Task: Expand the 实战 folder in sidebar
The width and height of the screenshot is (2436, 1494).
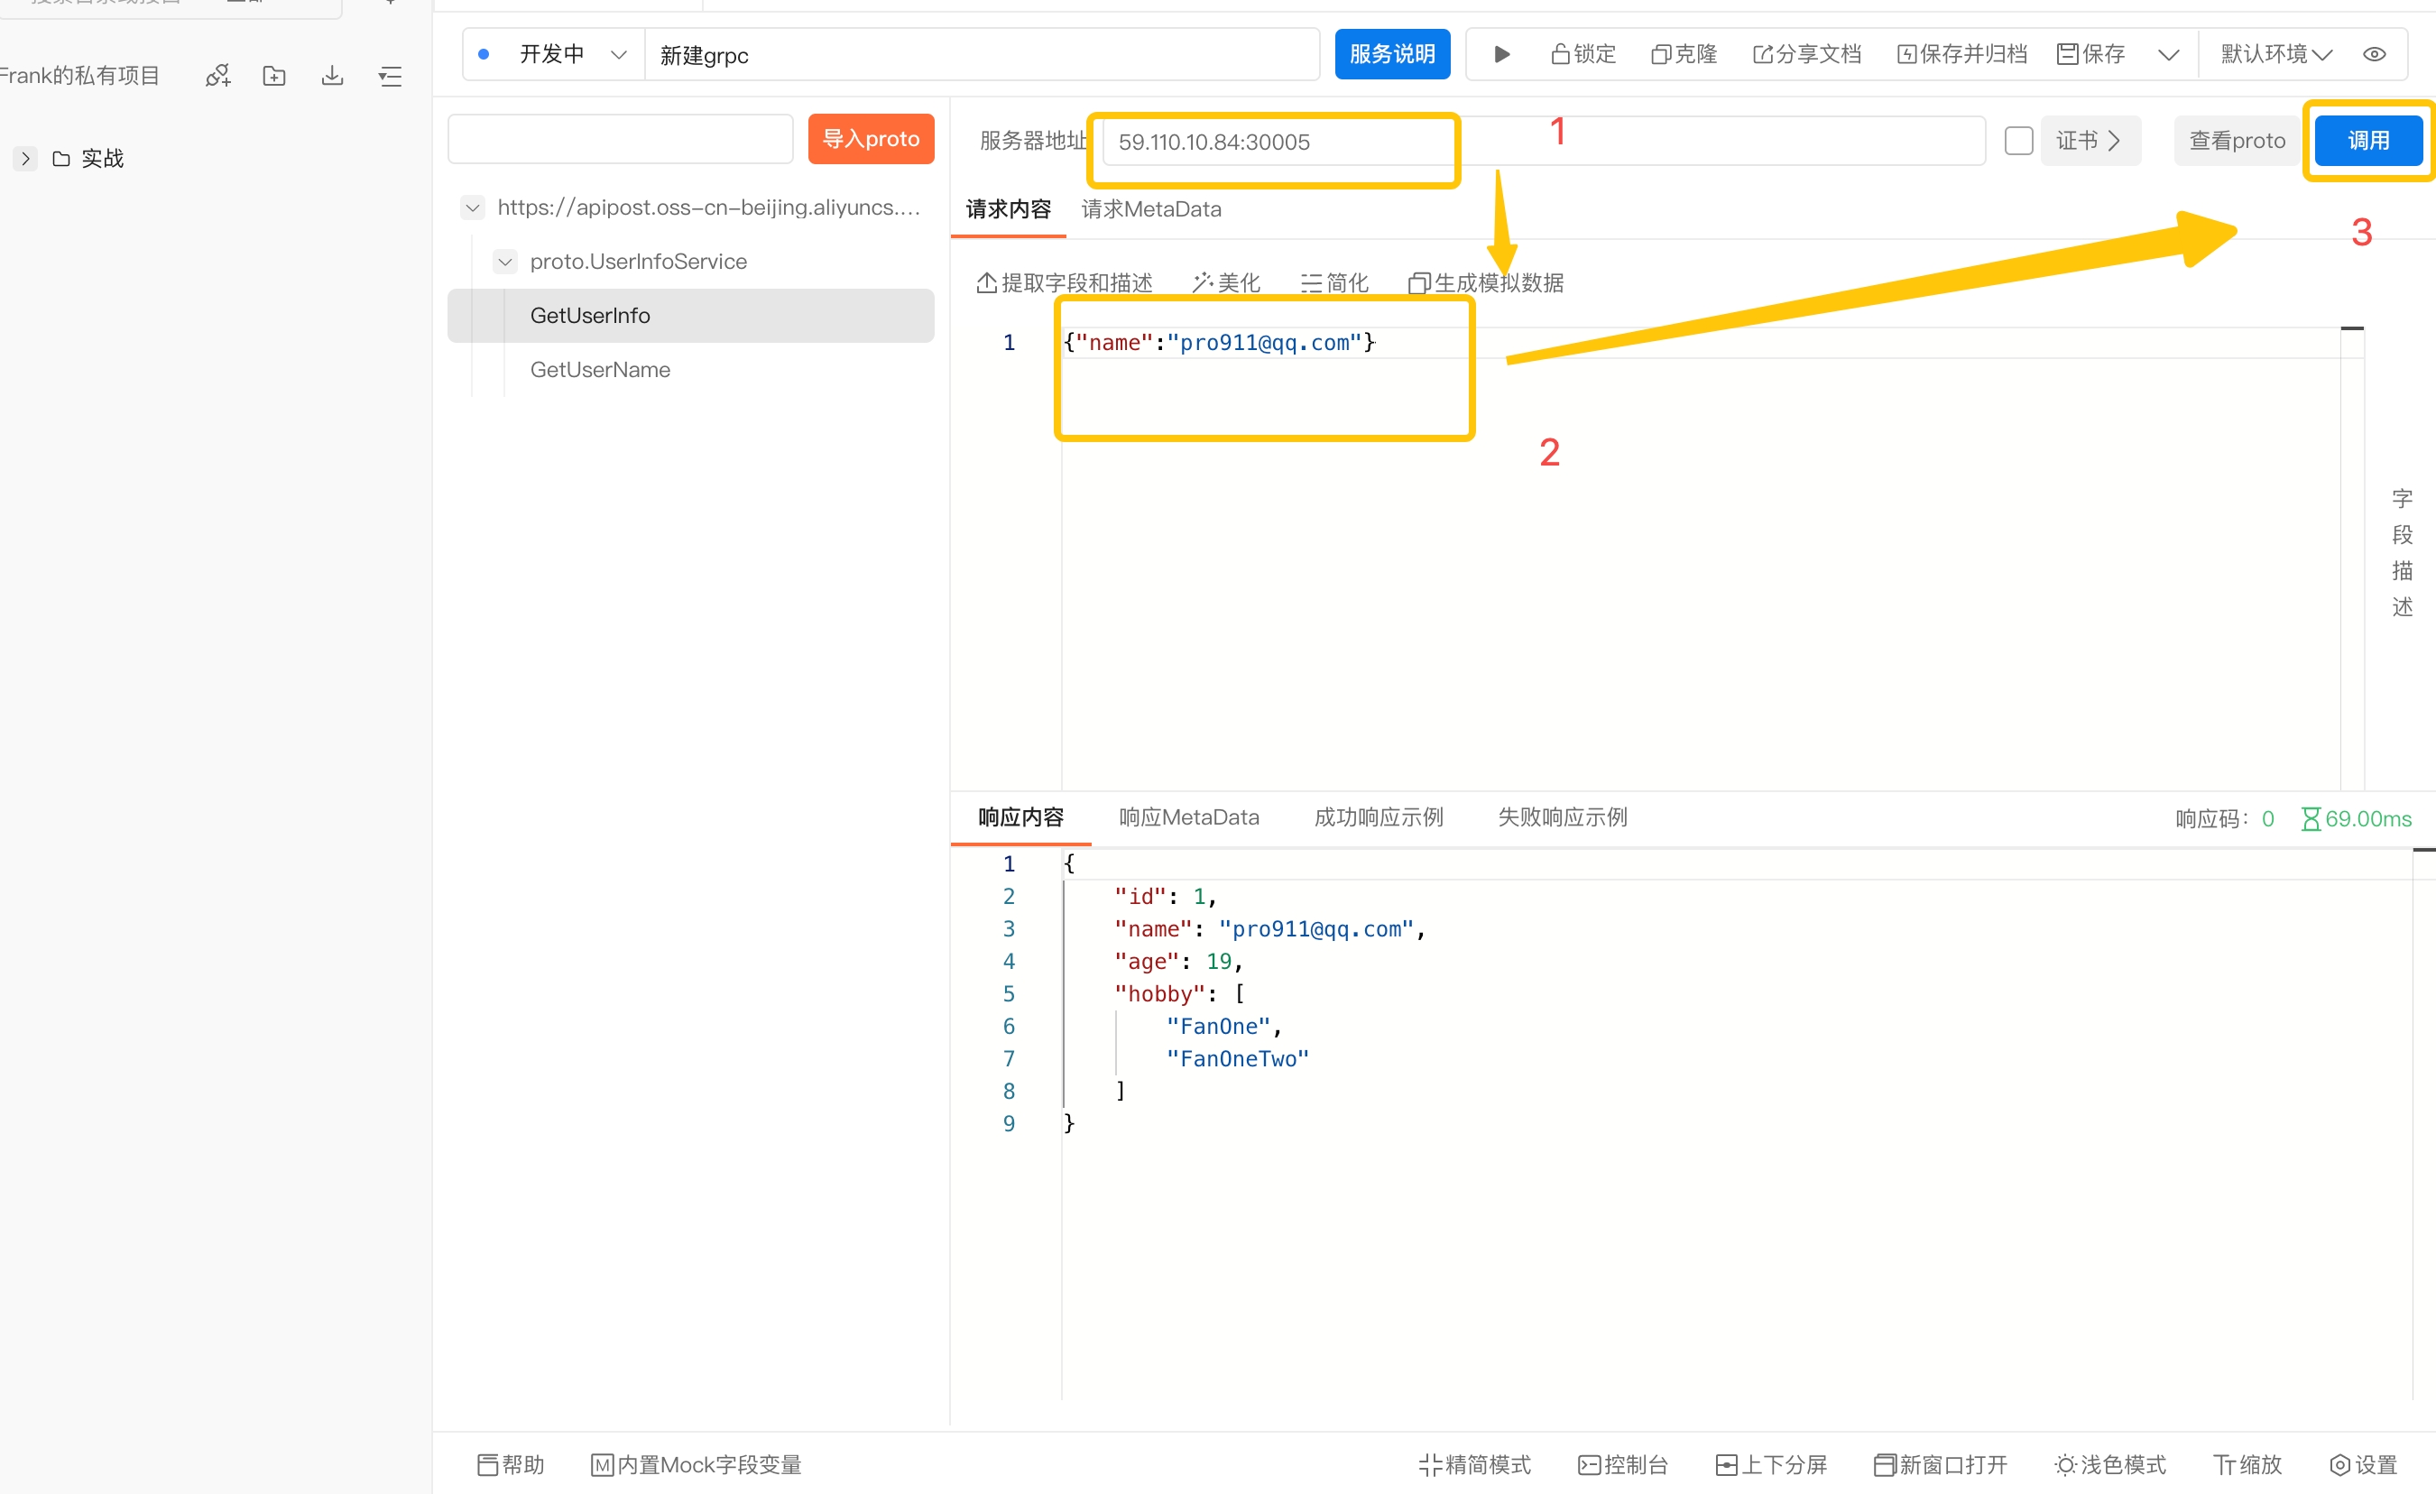Action: pyautogui.click(x=24, y=158)
